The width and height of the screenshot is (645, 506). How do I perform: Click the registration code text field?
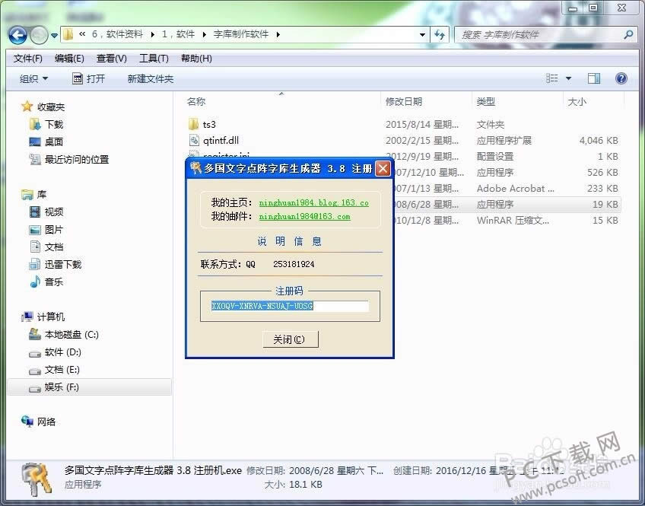coord(289,306)
